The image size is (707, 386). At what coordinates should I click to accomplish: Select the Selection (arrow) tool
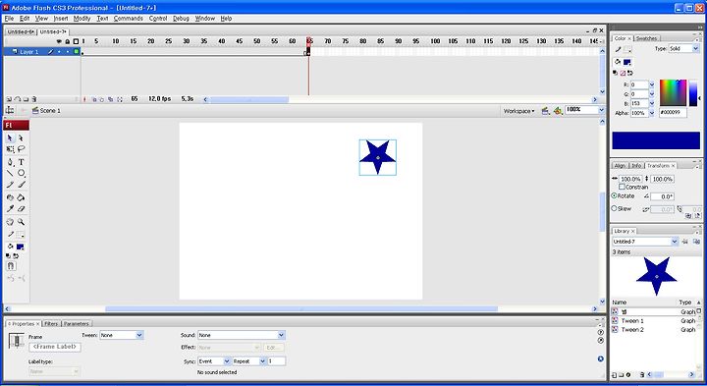[10, 138]
